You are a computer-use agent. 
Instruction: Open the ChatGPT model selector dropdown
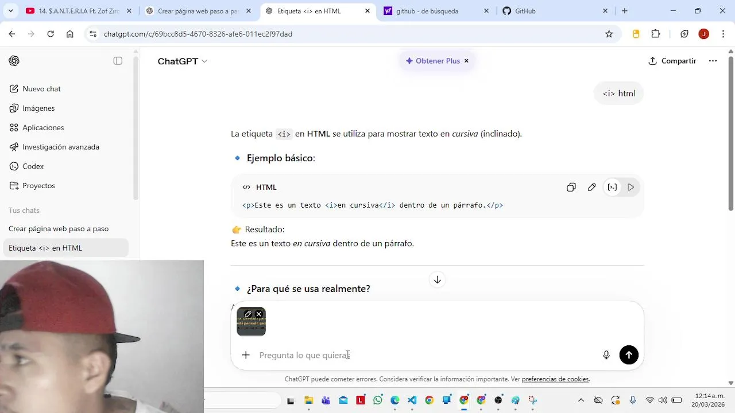pos(183,61)
